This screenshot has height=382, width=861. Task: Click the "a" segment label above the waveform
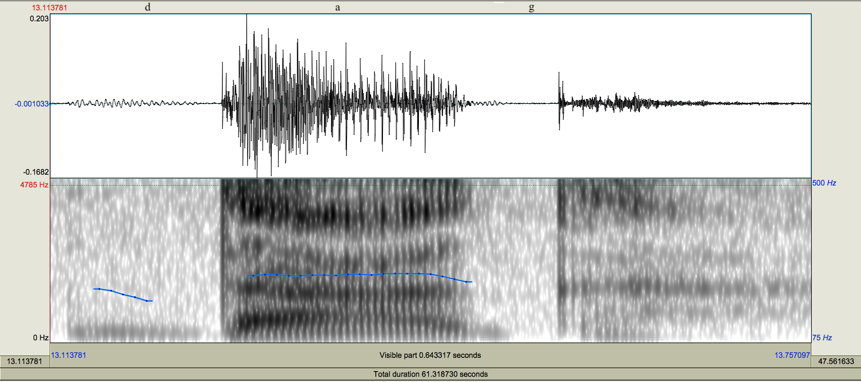tap(337, 8)
